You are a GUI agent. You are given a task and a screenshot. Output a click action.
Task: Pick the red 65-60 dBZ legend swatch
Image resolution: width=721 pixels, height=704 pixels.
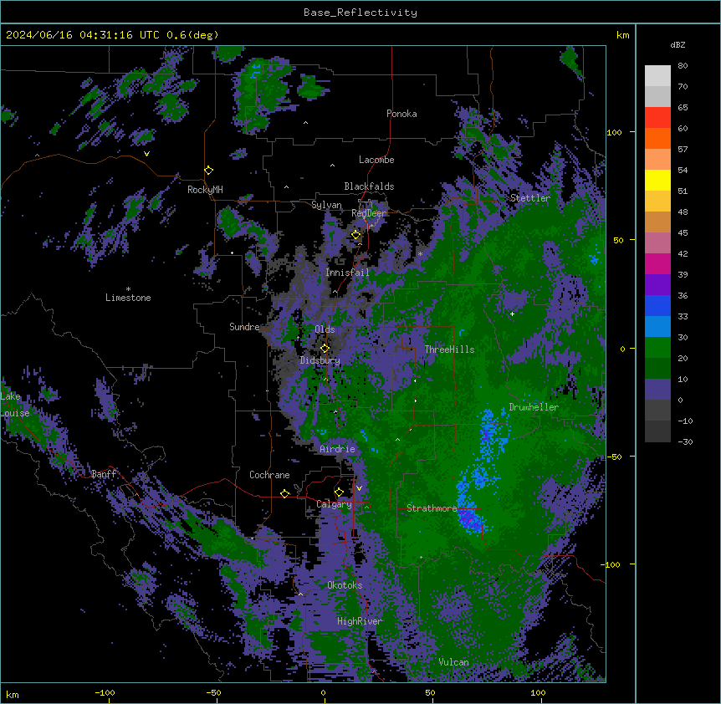(657, 118)
